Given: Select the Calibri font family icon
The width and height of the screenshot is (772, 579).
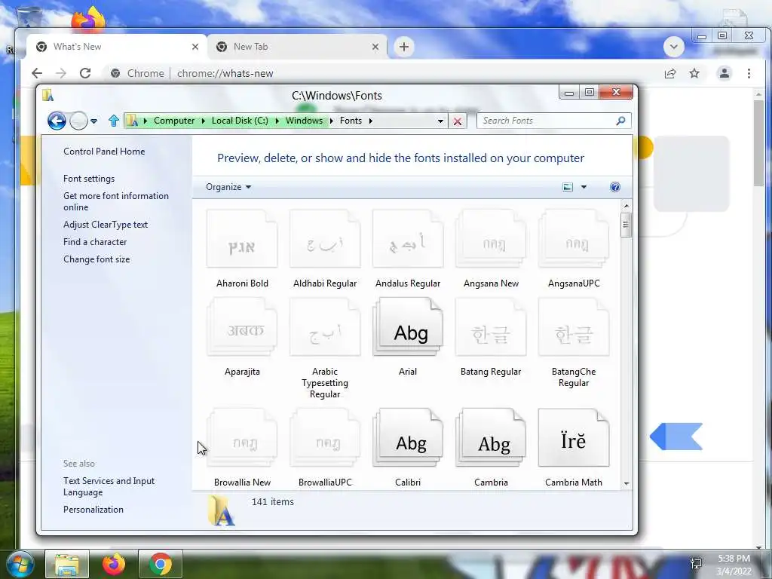Looking at the screenshot, I should (x=408, y=438).
